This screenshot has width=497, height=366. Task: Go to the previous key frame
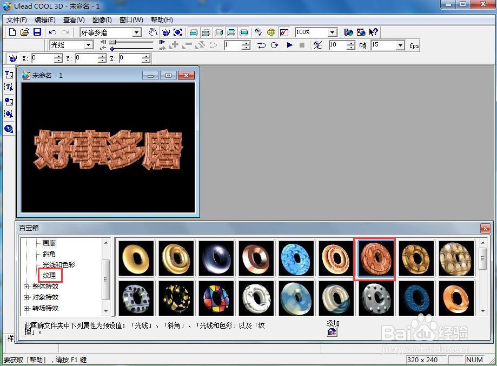pyautogui.click(x=103, y=48)
